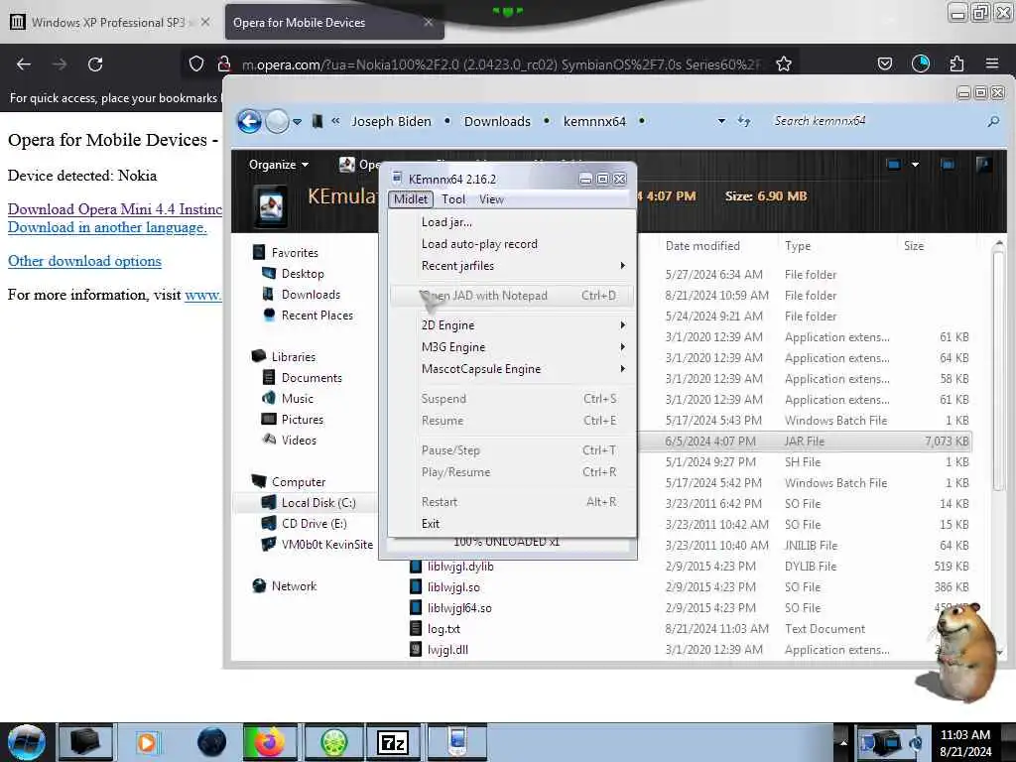This screenshot has height=762, width=1016.
Task: Sort by Type column header
Action: (798, 246)
